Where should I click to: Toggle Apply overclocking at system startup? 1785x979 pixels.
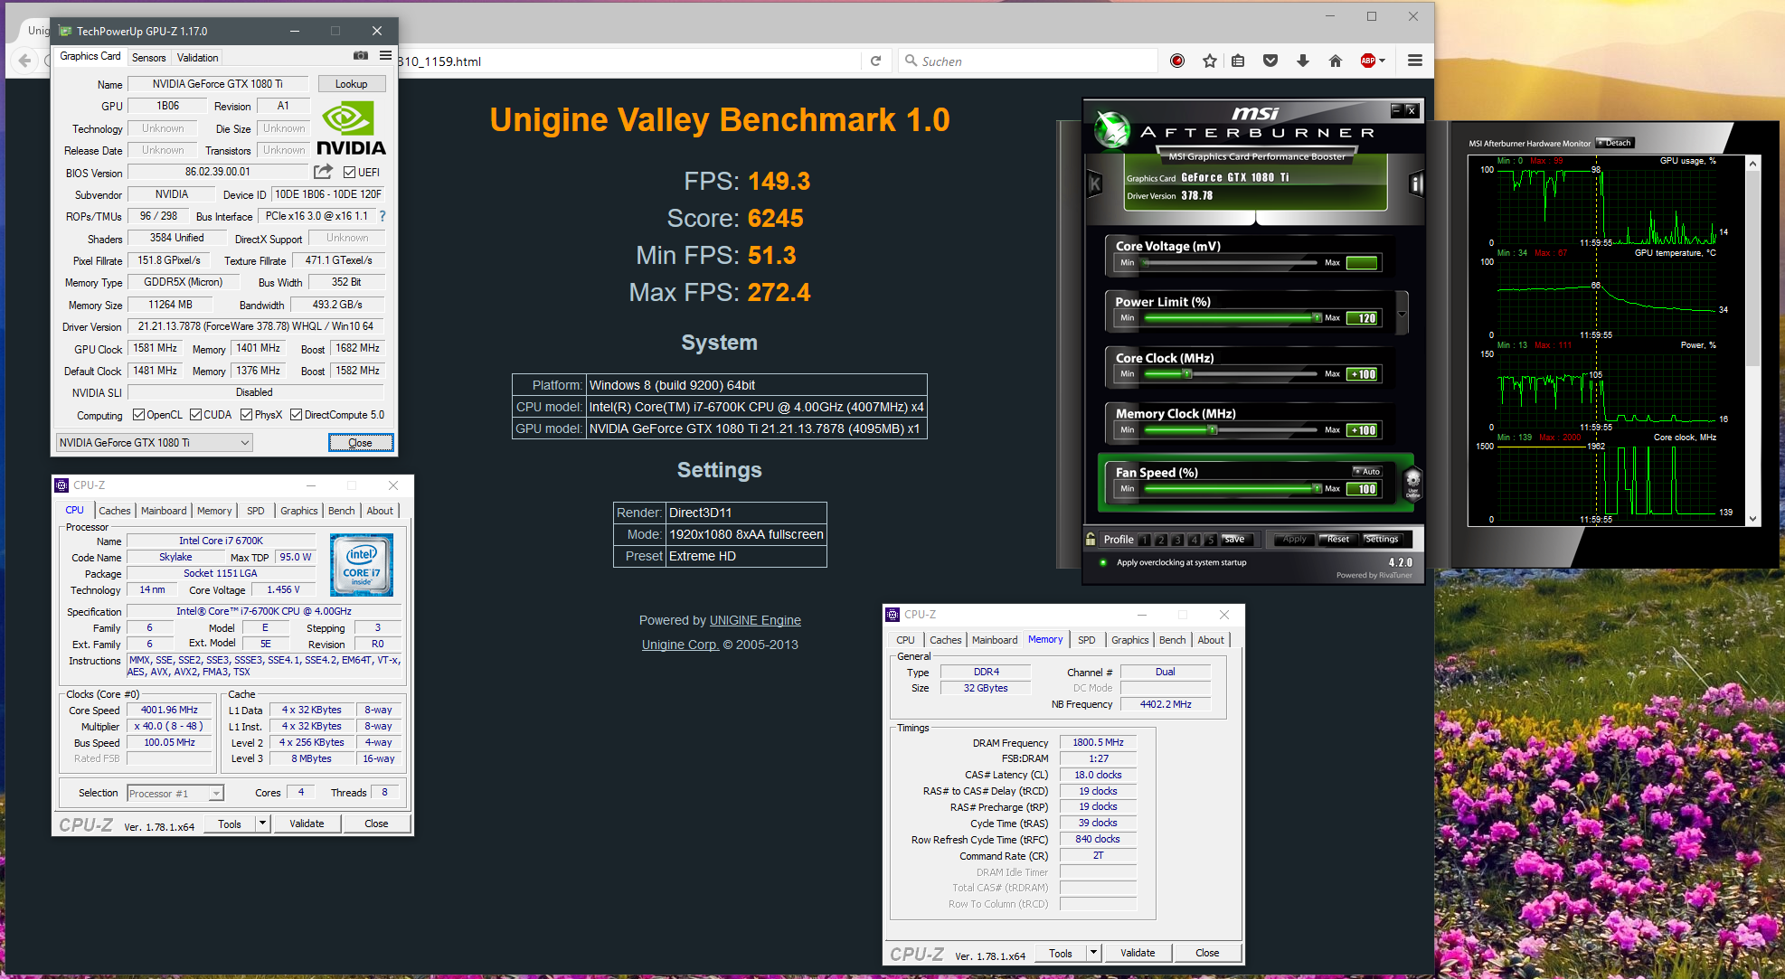[1103, 562]
